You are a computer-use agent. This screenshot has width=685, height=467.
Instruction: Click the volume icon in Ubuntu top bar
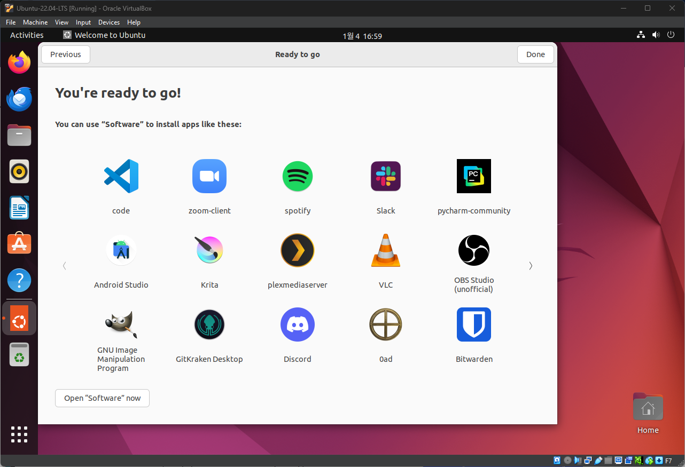pyautogui.click(x=656, y=35)
